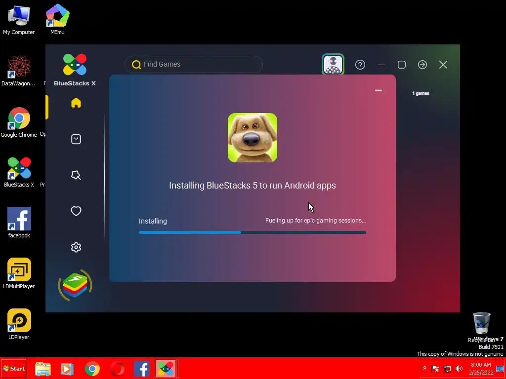Click BlueStacks X taskbar button
The height and width of the screenshot is (379, 506).
coord(166,369)
